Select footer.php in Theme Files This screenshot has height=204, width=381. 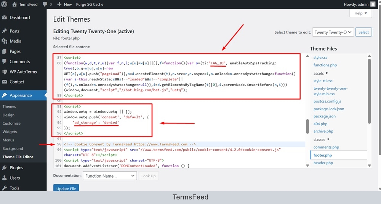coord(338,155)
